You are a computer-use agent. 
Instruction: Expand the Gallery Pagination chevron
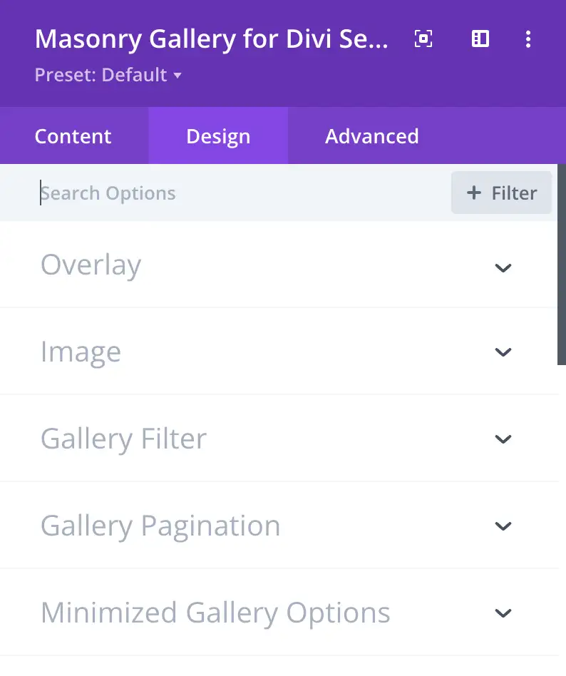coord(503,526)
